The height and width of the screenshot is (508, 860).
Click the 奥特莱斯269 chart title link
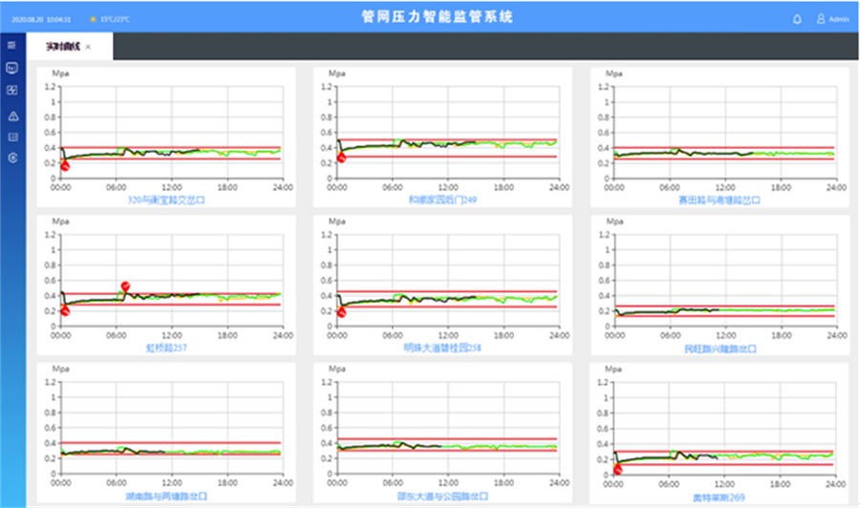pos(718,497)
